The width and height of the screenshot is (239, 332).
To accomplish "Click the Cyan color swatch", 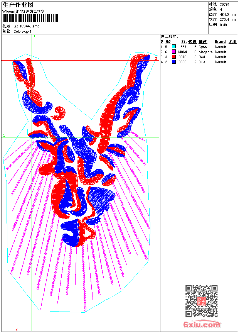I will point(174,47).
